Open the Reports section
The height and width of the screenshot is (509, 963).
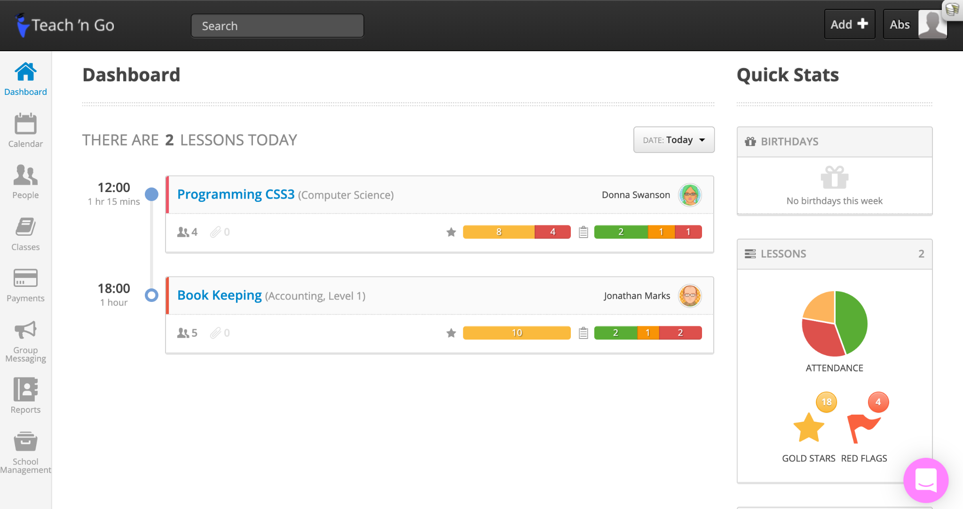[x=25, y=395]
